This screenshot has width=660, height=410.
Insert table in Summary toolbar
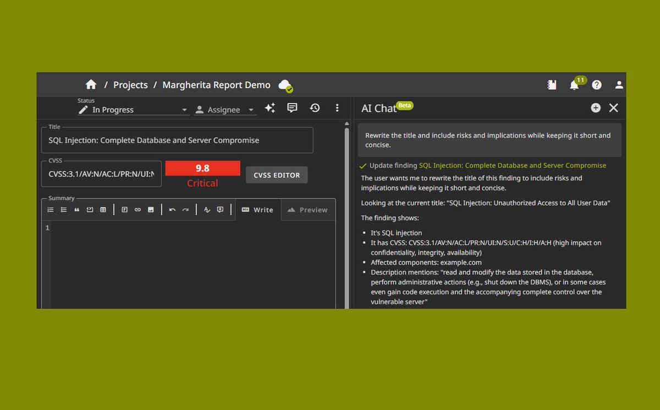coord(103,210)
